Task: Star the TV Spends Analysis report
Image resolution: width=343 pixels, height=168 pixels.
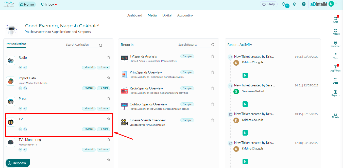Action: (x=213, y=56)
